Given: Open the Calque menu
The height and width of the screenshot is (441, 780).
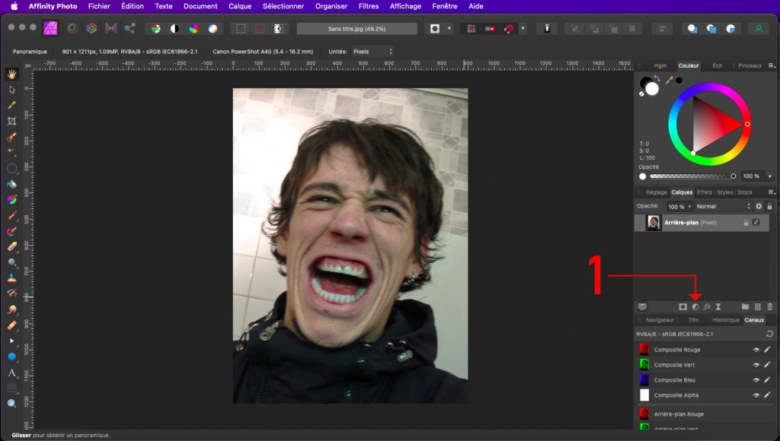Looking at the screenshot, I should click(x=240, y=6).
